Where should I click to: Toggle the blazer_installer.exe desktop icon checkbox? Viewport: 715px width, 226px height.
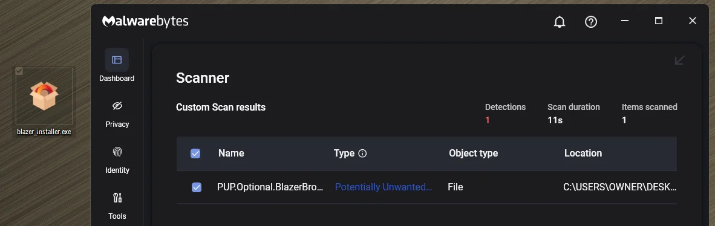[x=19, y=71]
